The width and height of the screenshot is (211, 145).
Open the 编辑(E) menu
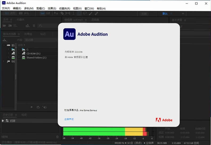coord(17,9)
